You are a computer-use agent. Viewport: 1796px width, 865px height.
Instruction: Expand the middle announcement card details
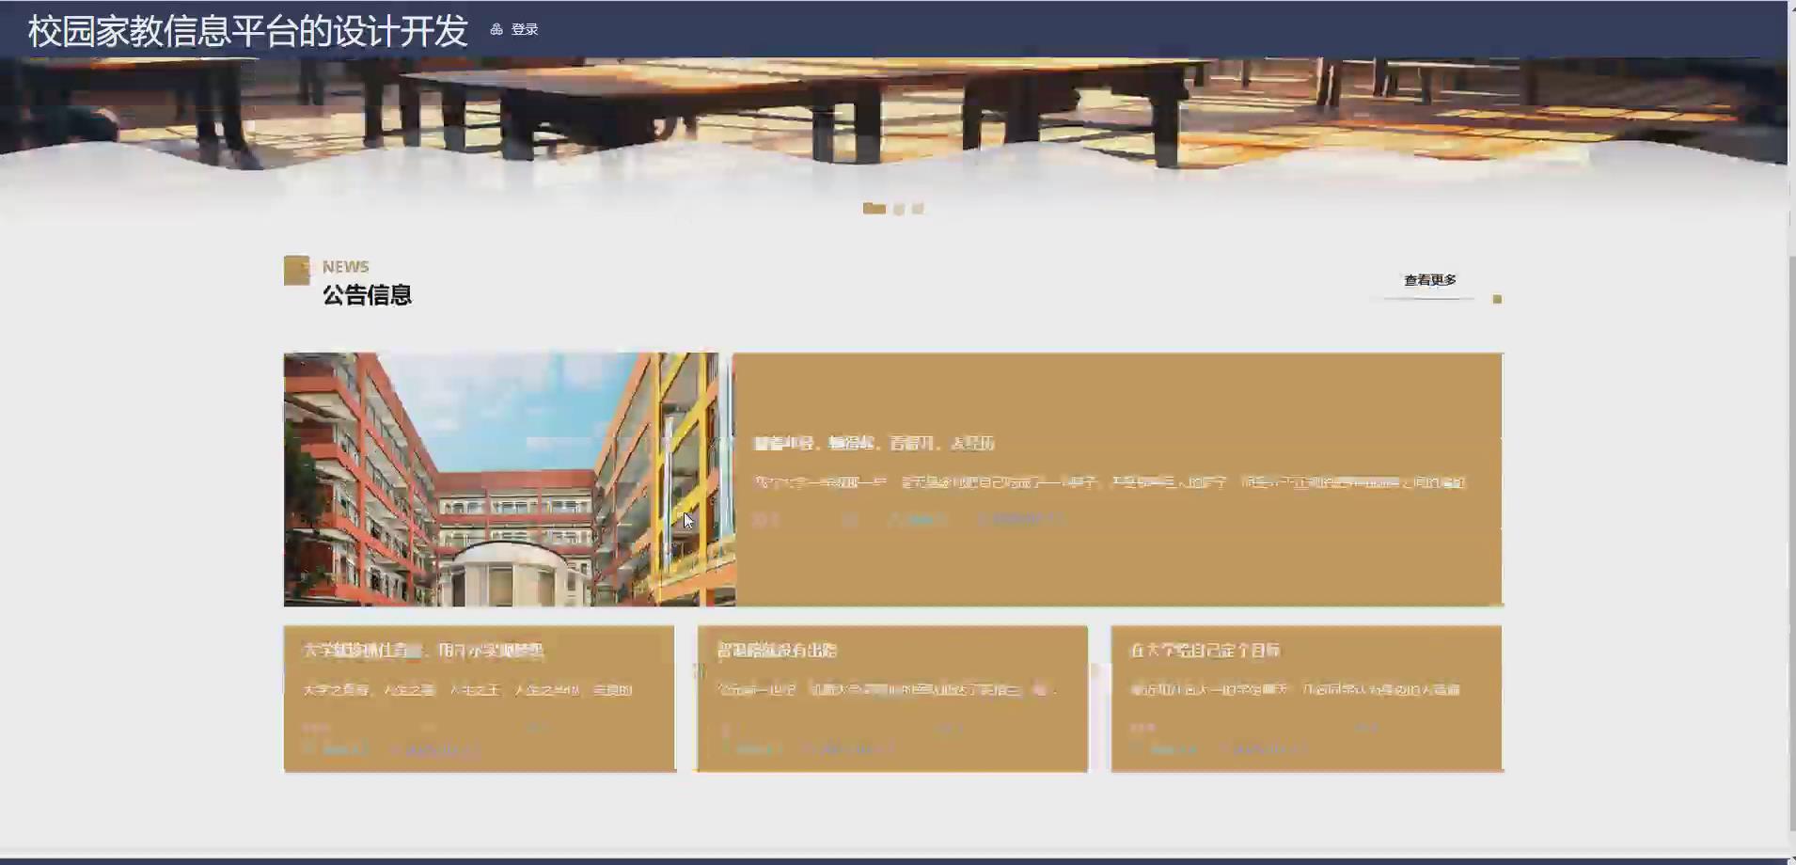pos(891,698)
